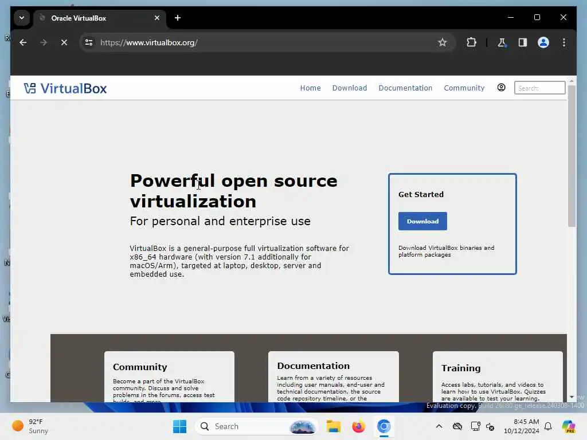Open site information icon in address bar
Screen dimensions: 587x440
click(89, 42)
